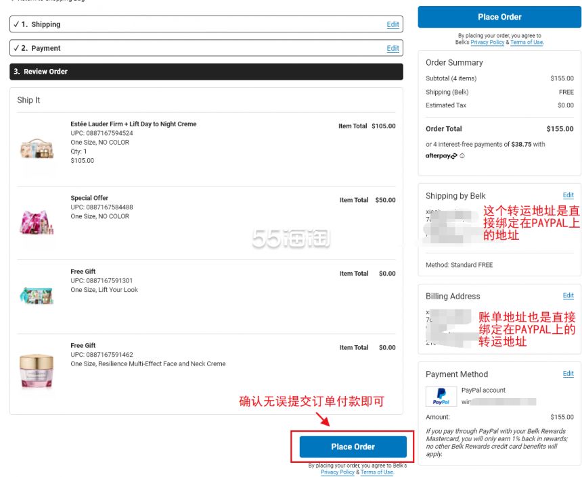Open Terms of Use link under bottom Place Order
The image size is (582, 477).
(x=376, y=472)
